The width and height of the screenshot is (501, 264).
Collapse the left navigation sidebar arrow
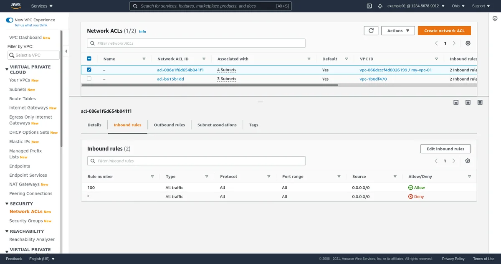point(66,51)
